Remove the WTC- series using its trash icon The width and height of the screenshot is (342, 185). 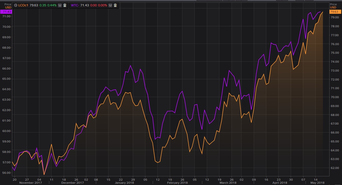(x=115, y=5)
